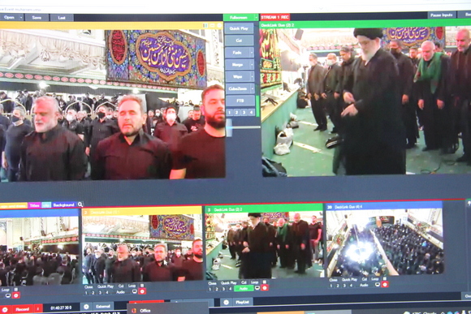Viewport: 471px width, 314px height.
Task: Expand the Open button dropdown arrow
Action: click(x=21, y=18)
